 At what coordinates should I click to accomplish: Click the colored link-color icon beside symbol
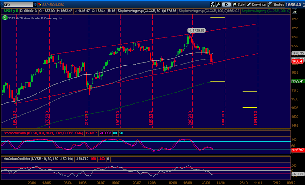[40, 4]
